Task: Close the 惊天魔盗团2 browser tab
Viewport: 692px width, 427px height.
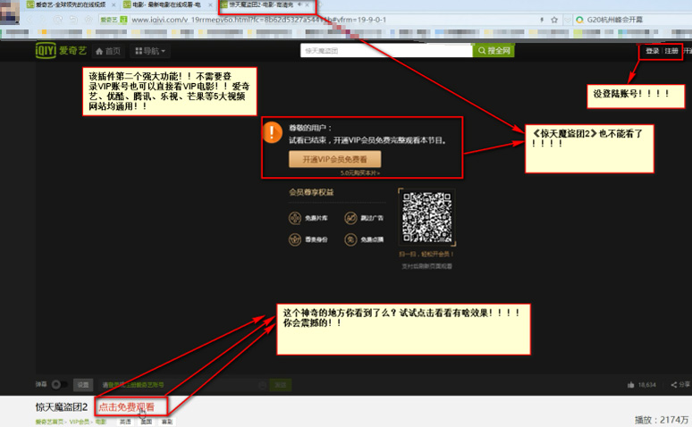Action: pyautogui.click(x=308, y=4)
